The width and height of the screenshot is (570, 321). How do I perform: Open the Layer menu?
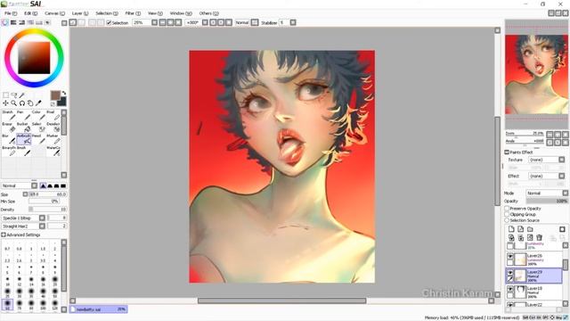click(80, 13)
